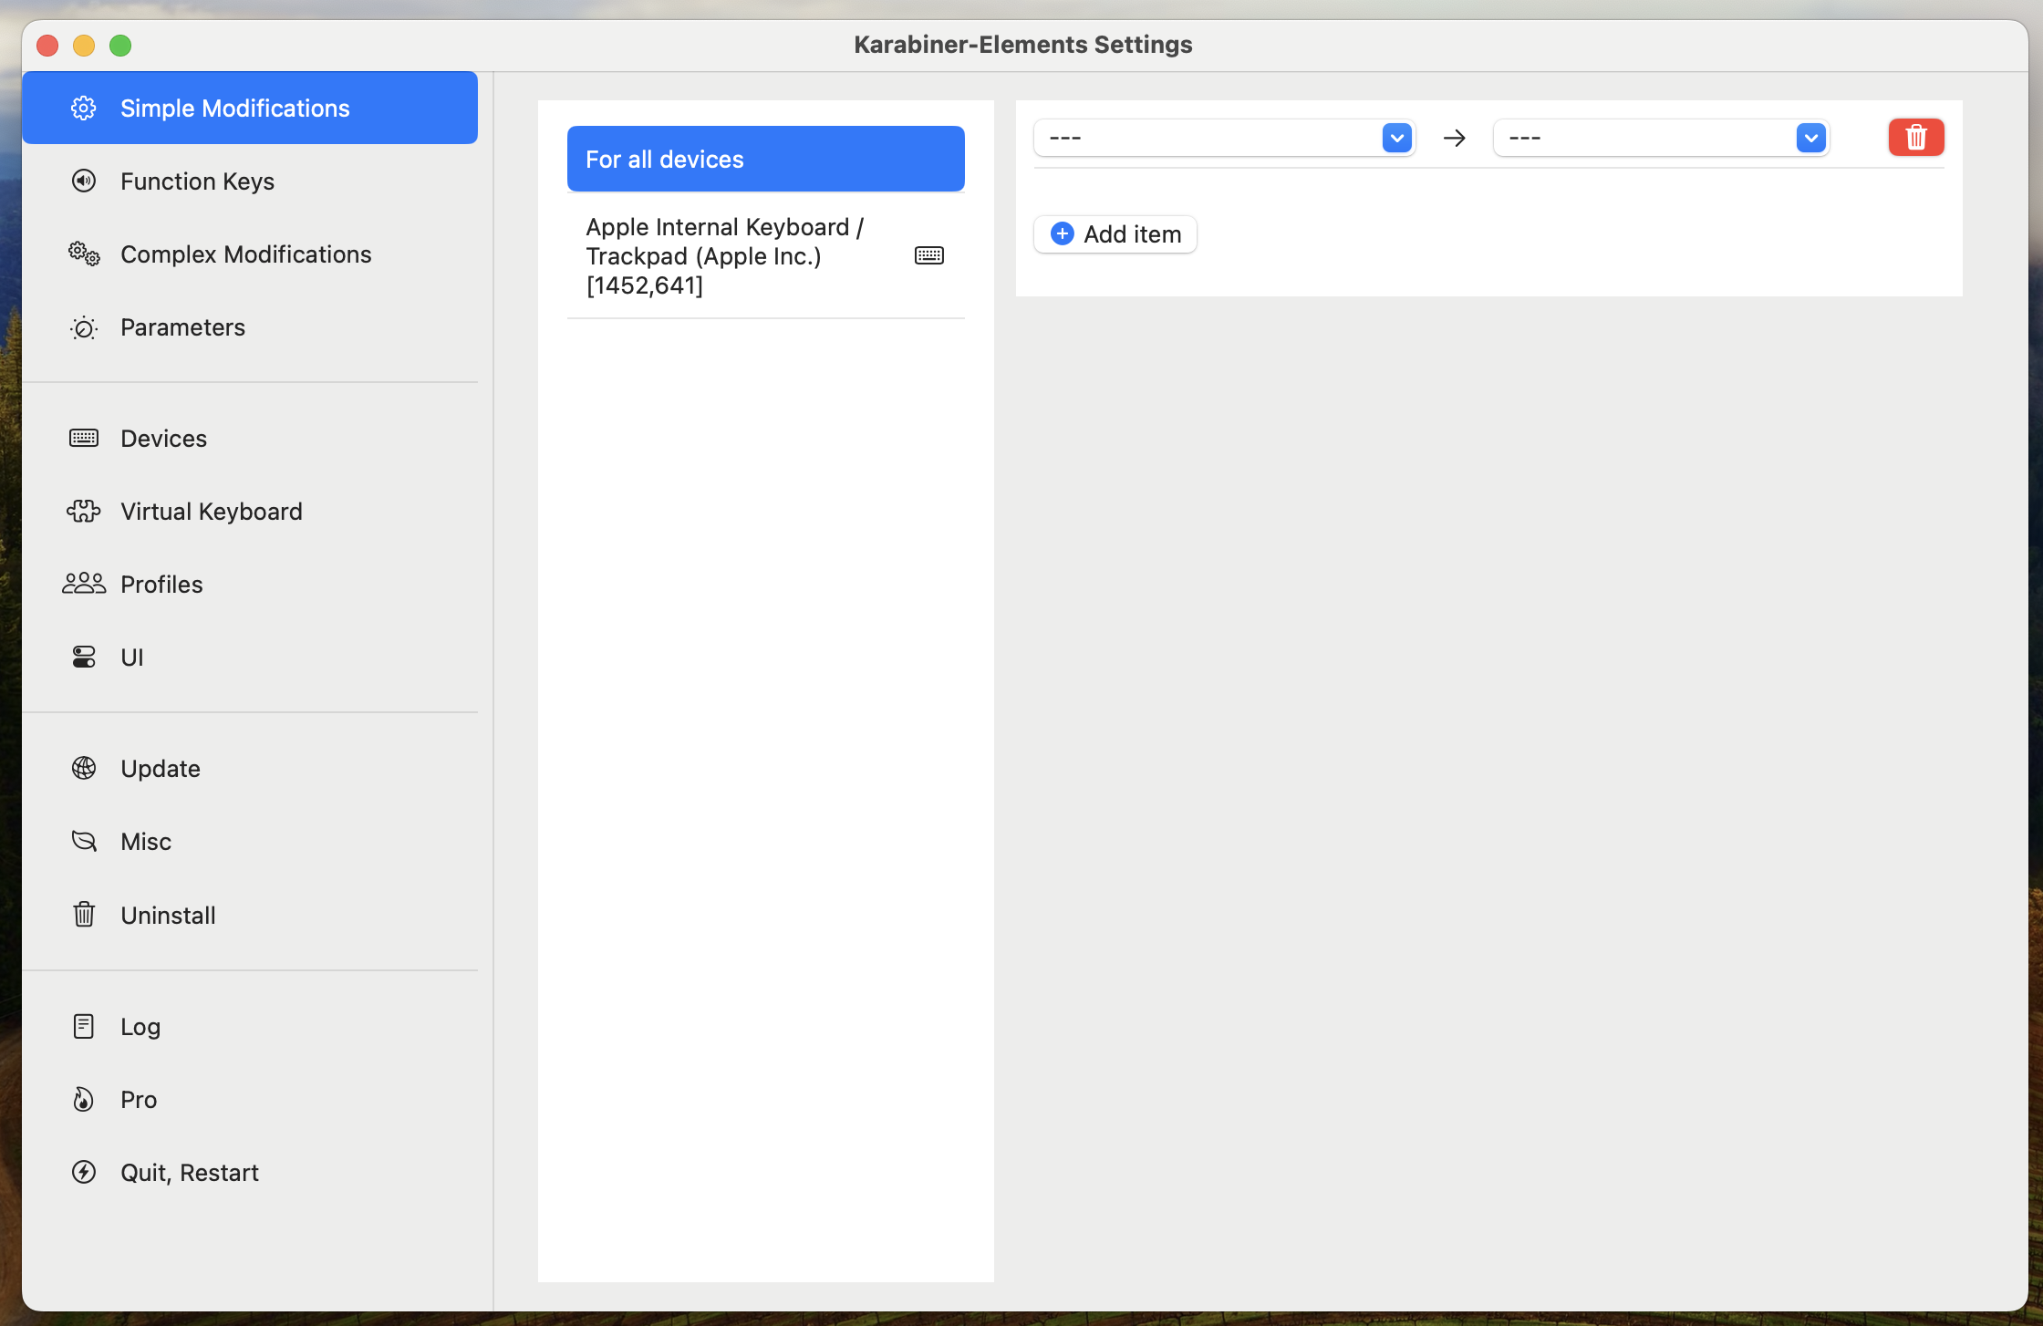Click the blue plus icon in Add item
The height and width of the screenshot is (1326, 2043).
pyautogui.click(x=1063, y=233)
